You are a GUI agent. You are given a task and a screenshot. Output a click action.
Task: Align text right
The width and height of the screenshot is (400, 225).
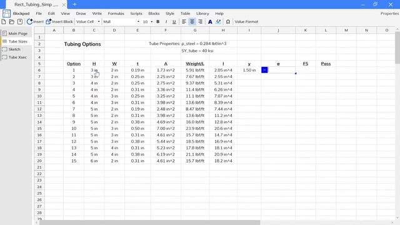200,22
